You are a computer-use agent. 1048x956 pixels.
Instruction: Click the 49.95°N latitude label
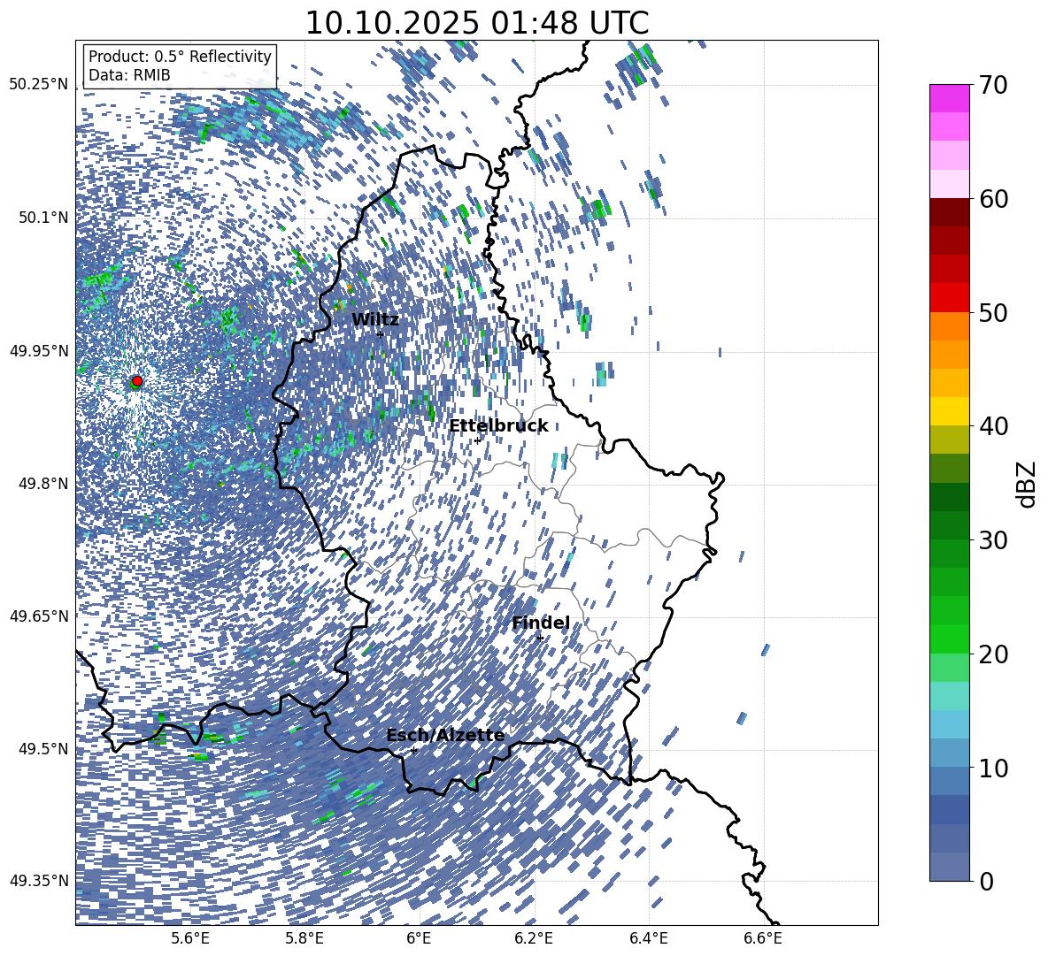tap(39, 350)
